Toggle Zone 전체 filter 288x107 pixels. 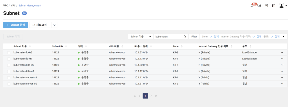pyautogui.click(x=214, y=37)
